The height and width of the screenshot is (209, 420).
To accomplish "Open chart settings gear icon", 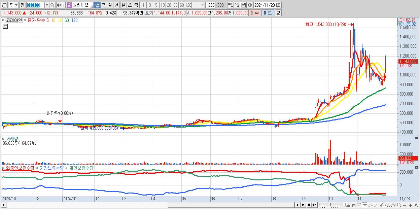I will click(250, 5).
